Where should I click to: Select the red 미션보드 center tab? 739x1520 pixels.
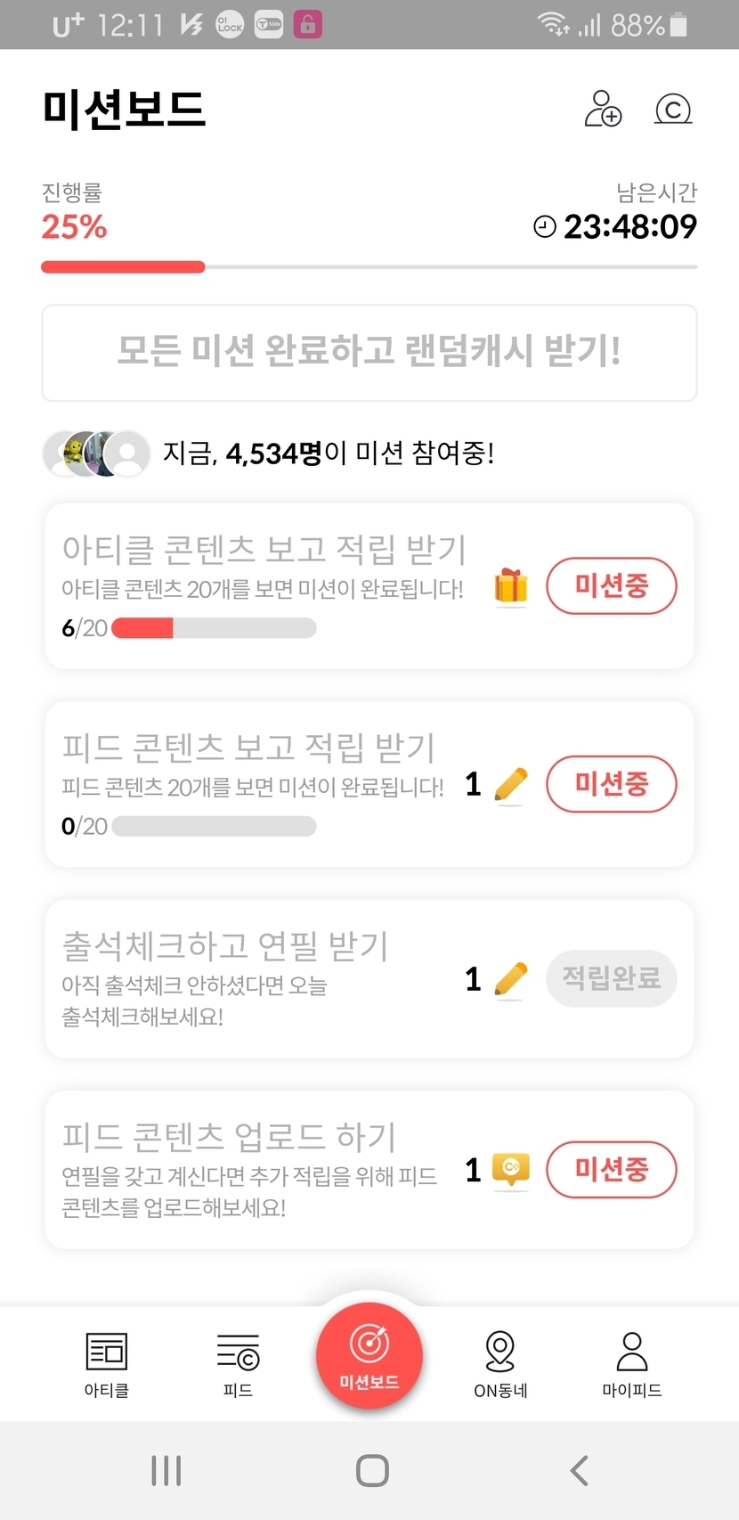click(369, 1355)
